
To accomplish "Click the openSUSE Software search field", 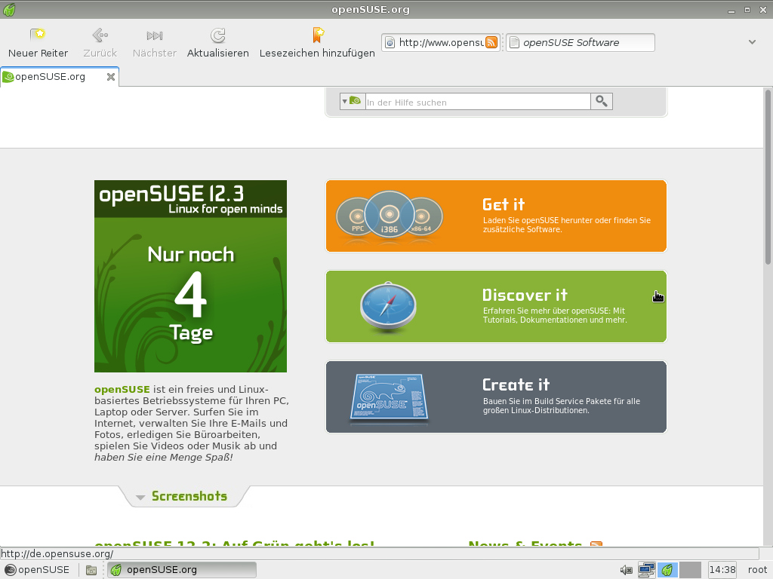I will (x=581, y=42).
